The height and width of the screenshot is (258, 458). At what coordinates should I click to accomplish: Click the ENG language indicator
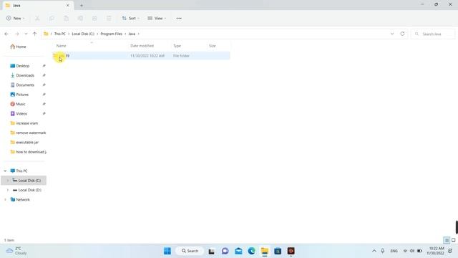[394, 251]
